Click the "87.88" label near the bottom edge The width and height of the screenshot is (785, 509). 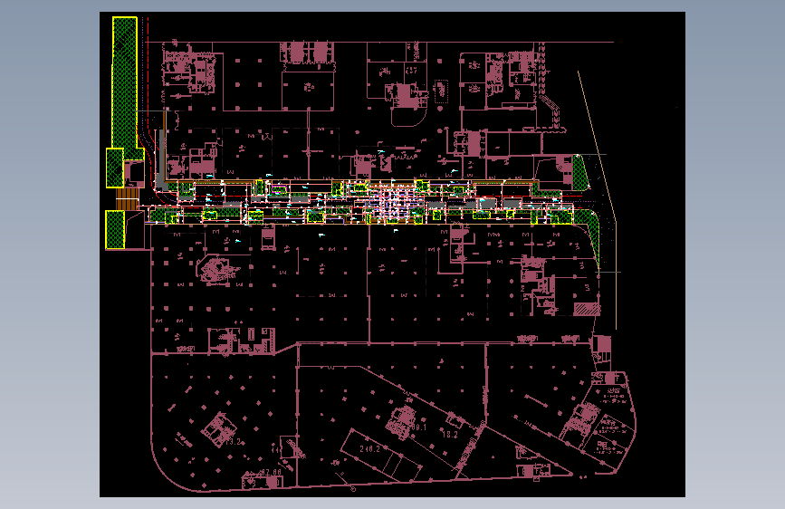(272, 472)
